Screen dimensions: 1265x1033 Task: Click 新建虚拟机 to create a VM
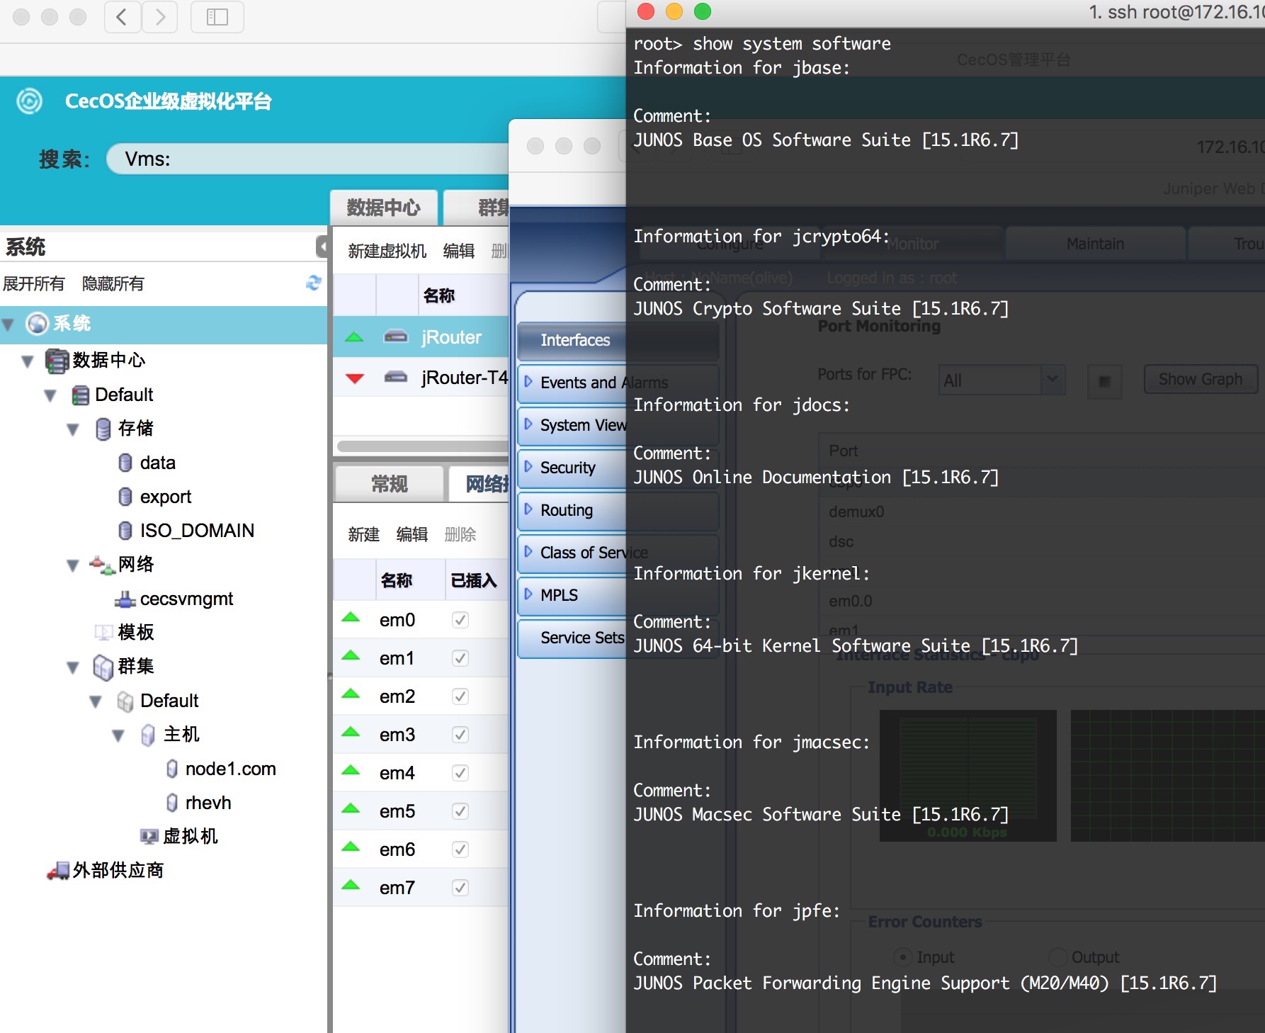tap(387, 252)
